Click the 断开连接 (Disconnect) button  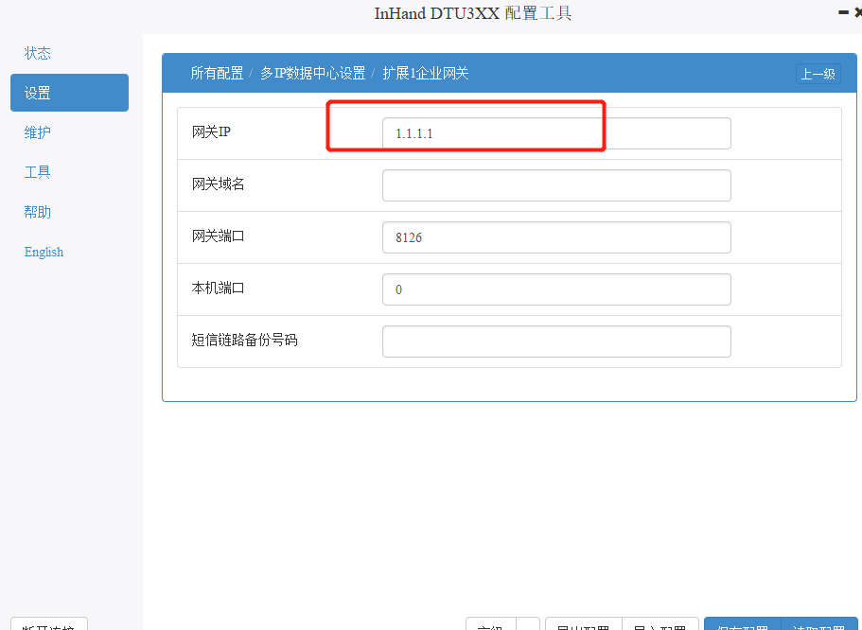click(48, 625)
